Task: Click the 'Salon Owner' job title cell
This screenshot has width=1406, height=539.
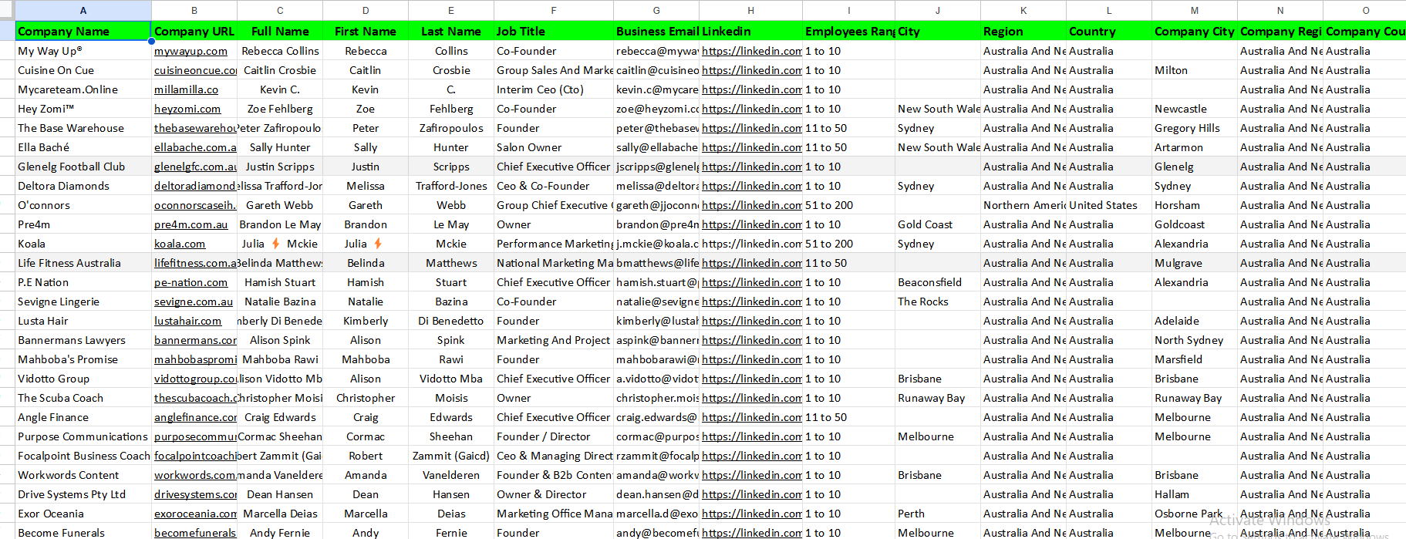Action: click(x=554, y=147)
